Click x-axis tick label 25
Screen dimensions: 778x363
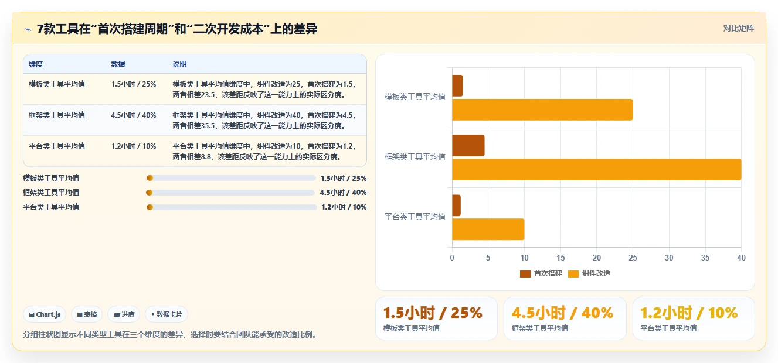click(633, 258)
